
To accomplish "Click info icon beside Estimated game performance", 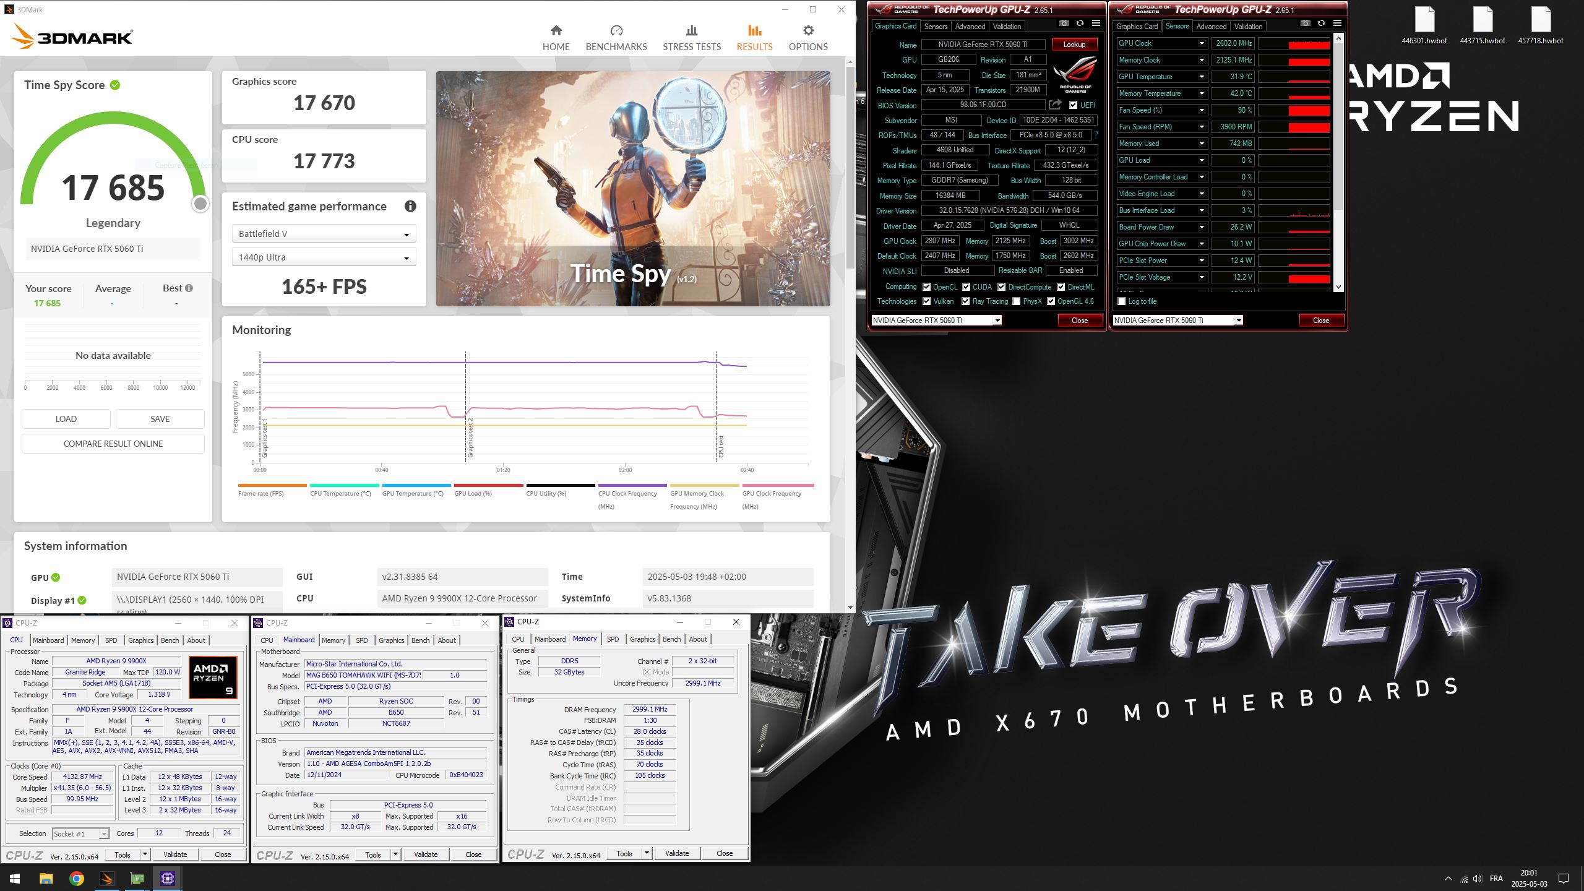I will coord(410,206).
